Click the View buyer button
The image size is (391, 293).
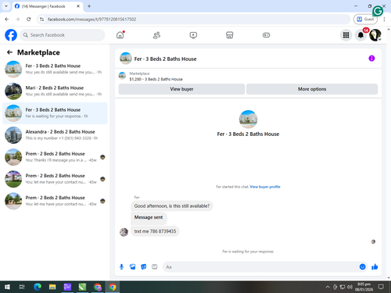coord(181,89)
